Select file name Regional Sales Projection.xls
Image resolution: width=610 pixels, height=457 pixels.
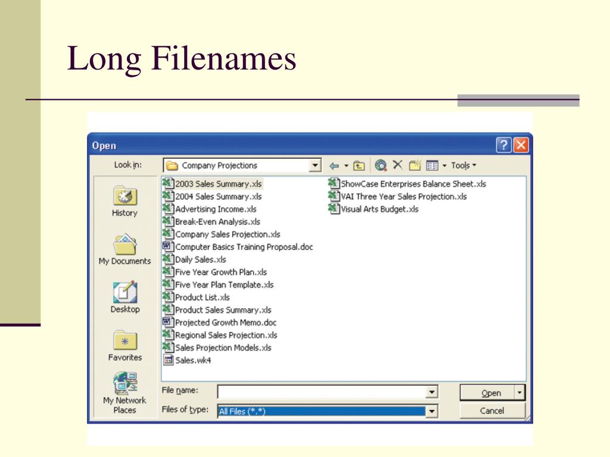tap(226, 335)
